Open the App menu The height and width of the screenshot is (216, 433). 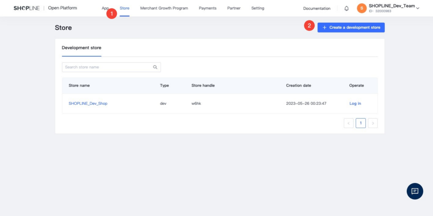pos(105,8)
